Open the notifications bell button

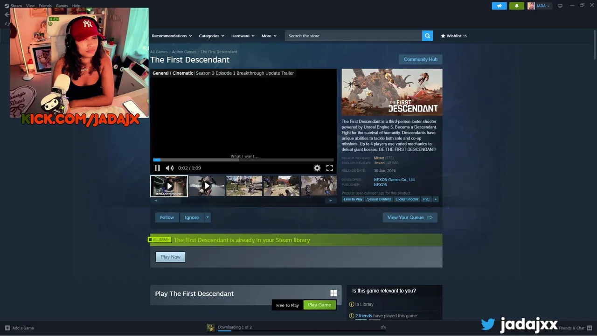point(516,6)
